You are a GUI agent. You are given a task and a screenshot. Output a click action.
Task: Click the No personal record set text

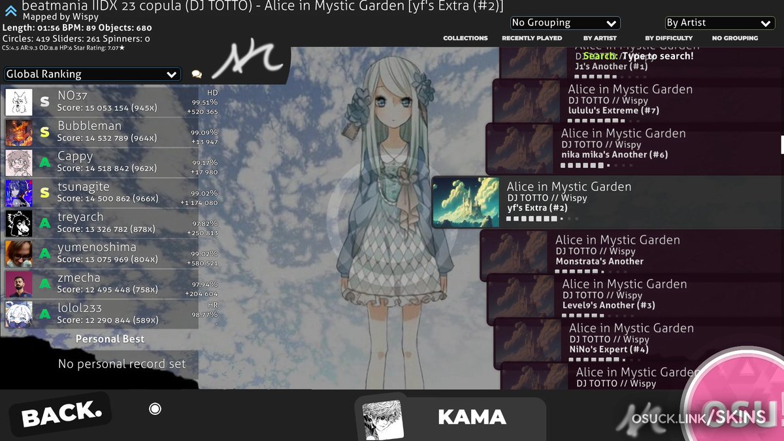click(x=122, y=364)
